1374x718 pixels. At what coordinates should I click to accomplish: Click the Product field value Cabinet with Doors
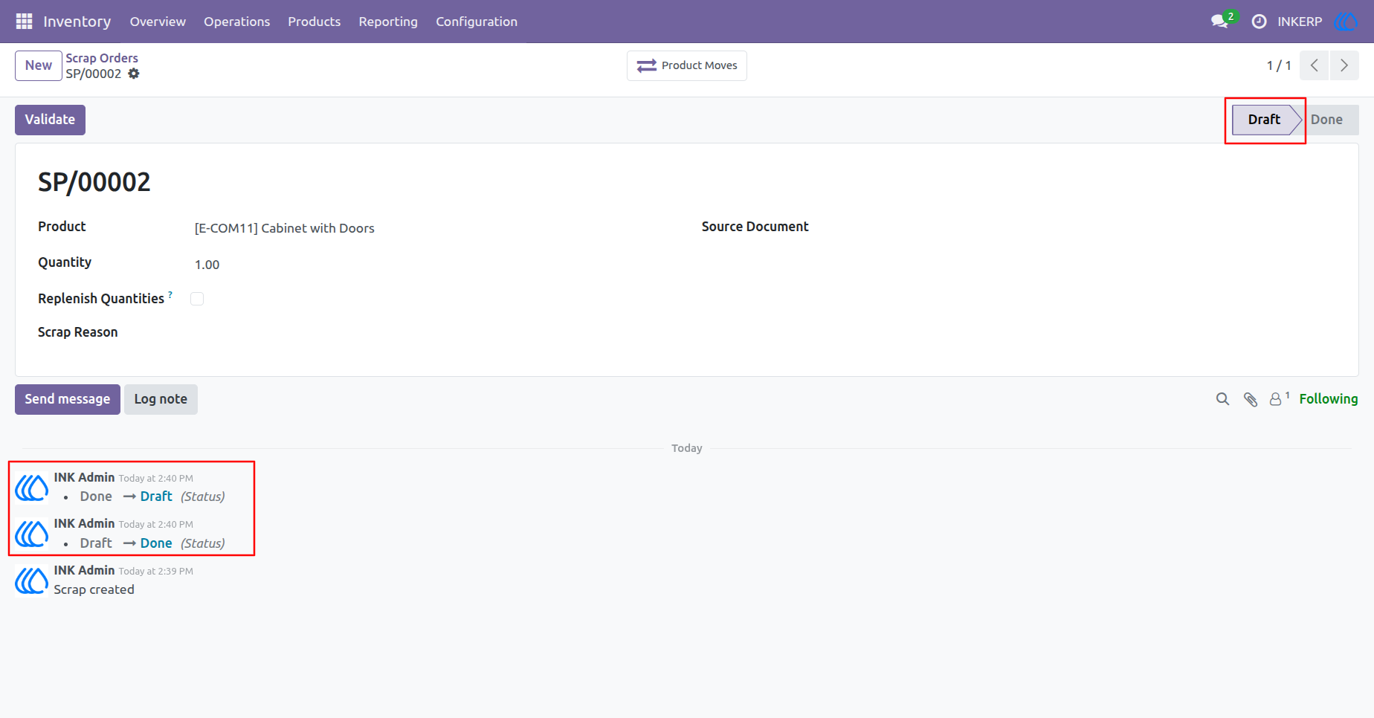point(285,228)
